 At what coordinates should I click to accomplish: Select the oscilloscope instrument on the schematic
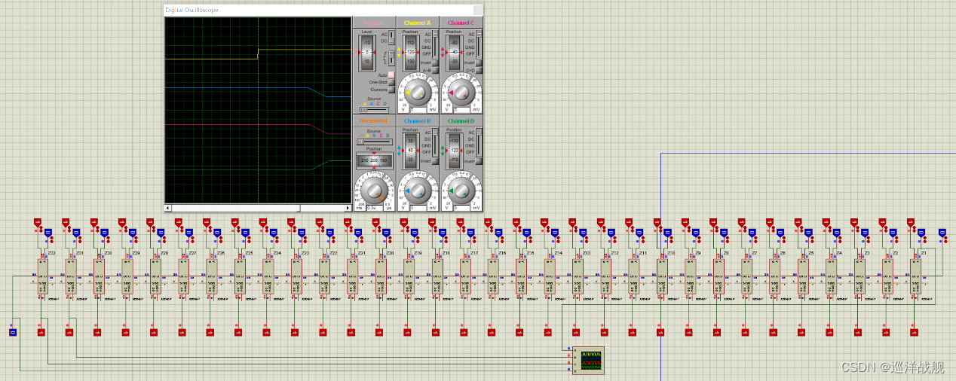point(589,361)
